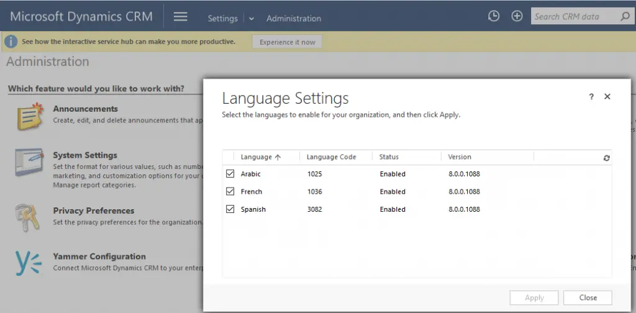Uncheck the Spanish language checkbox

(230, 209)
